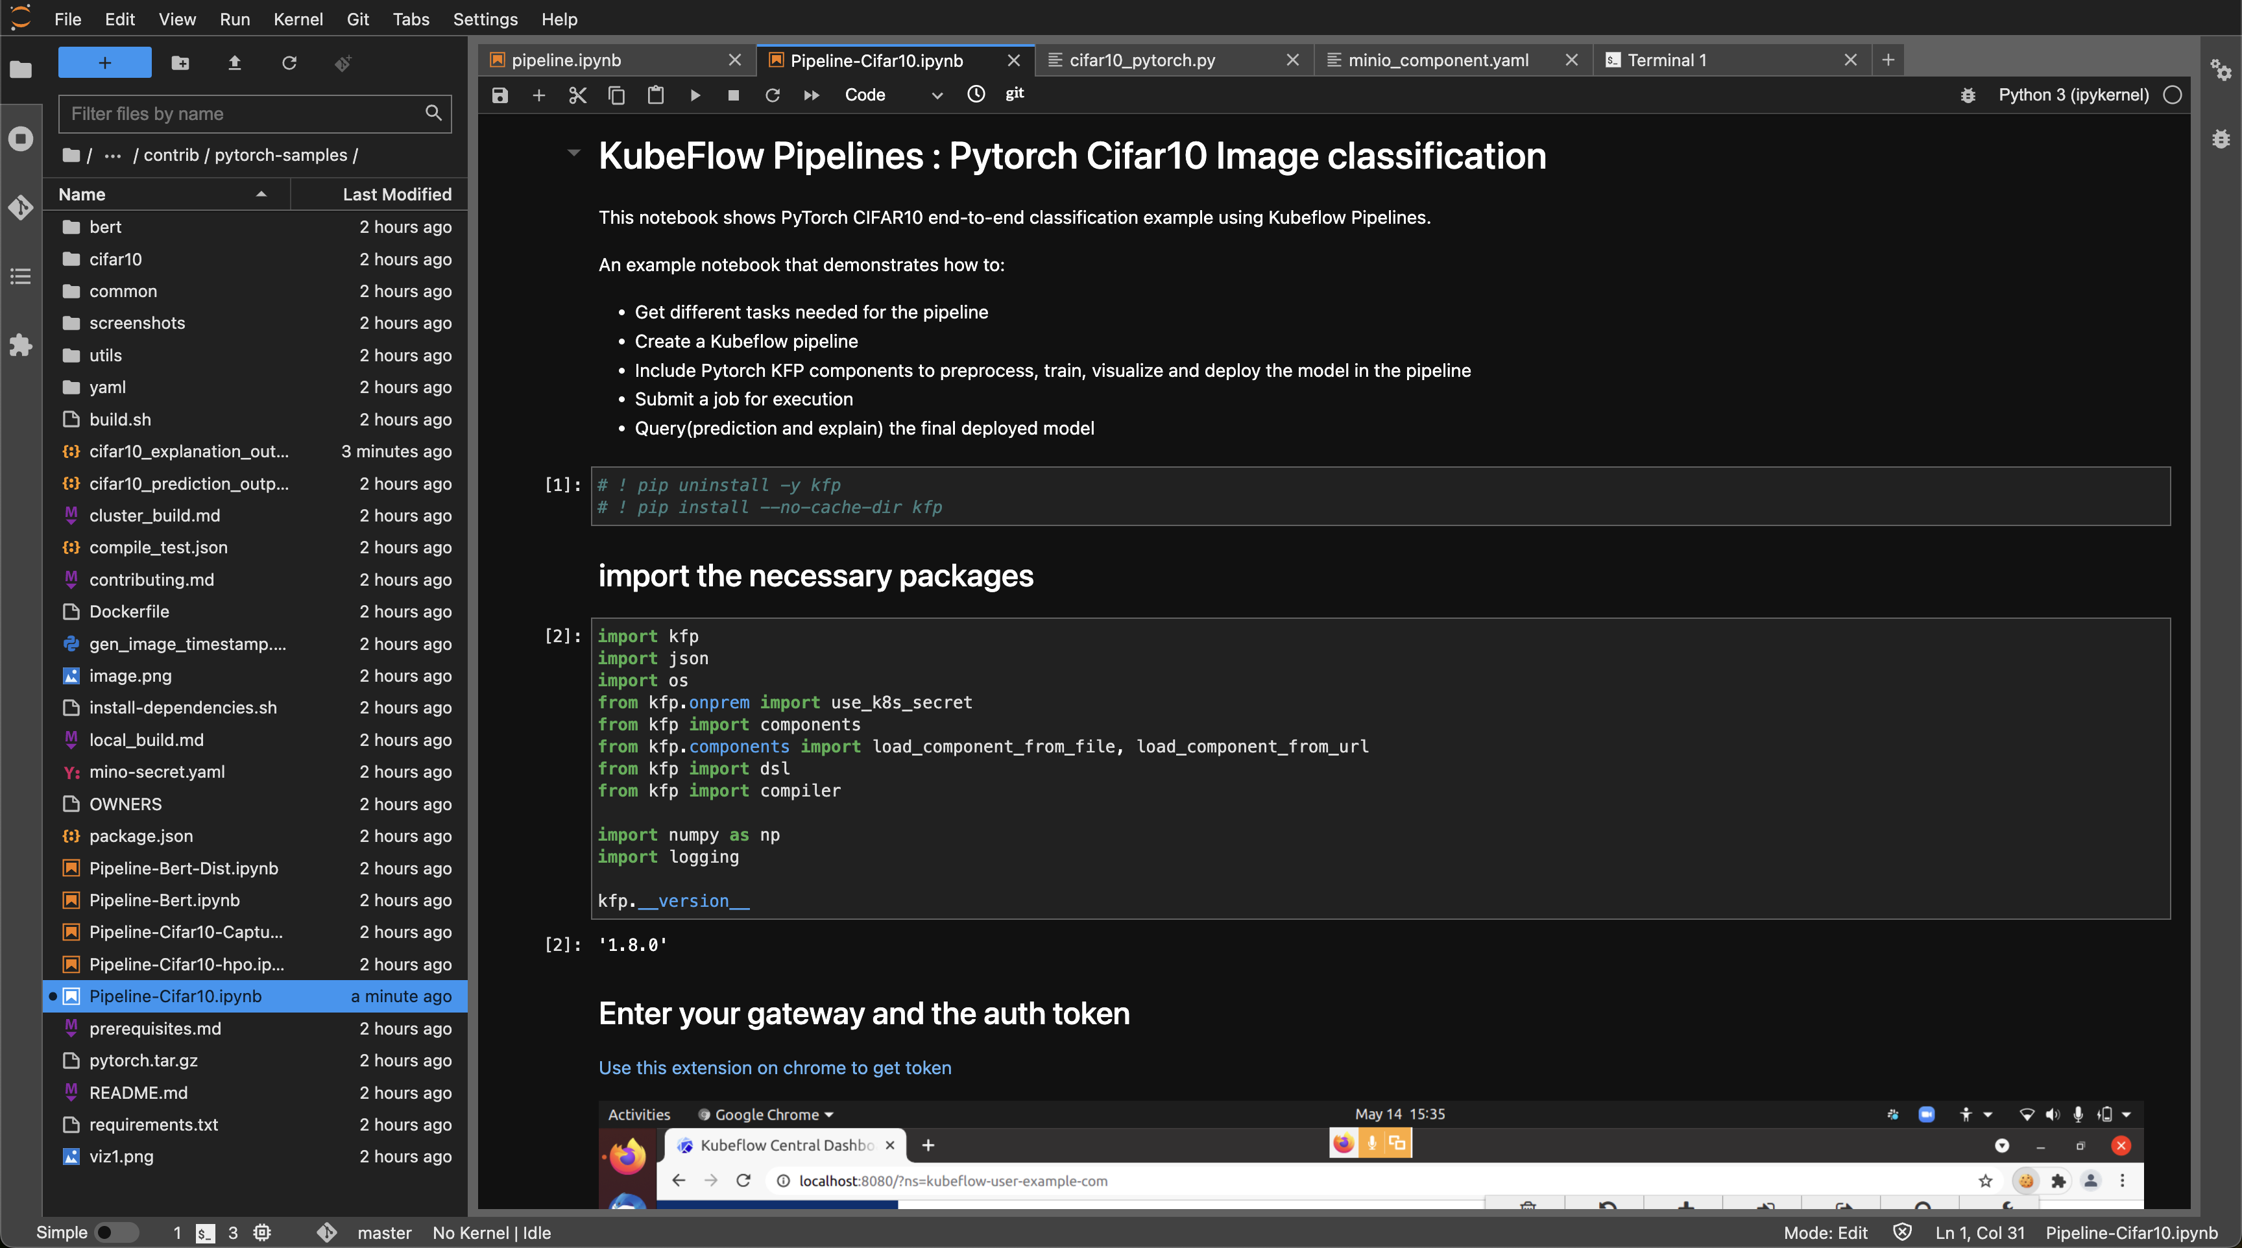2242x1248 pixels.
Task: Select the yaml folder
Action: click(x=256, y=387)
